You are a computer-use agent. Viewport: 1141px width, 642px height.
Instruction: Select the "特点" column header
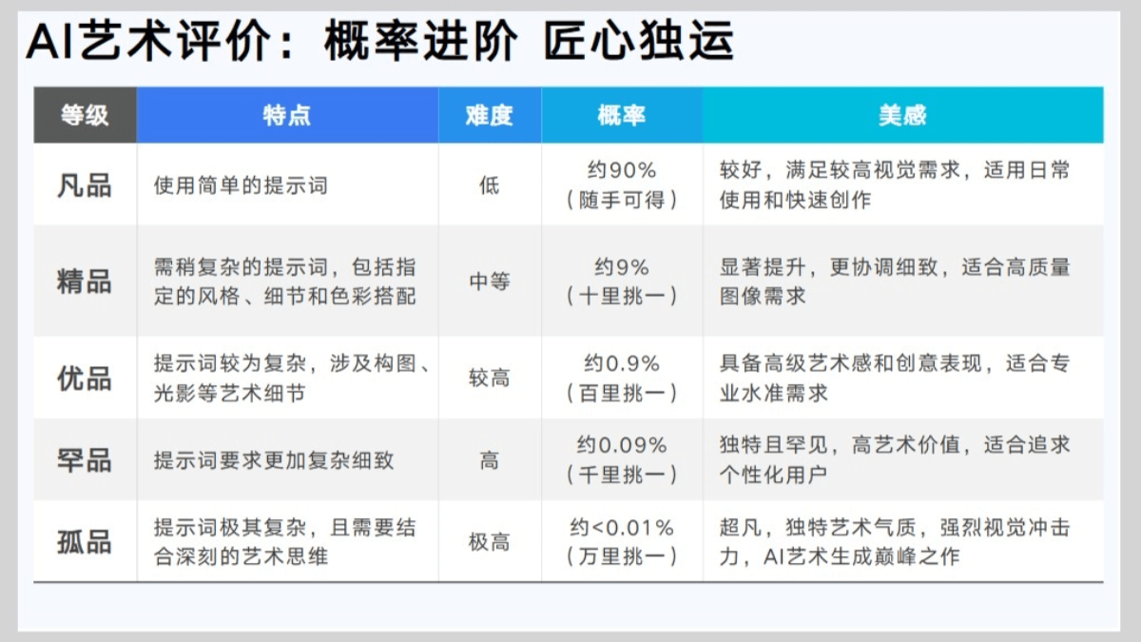[286, 115]
